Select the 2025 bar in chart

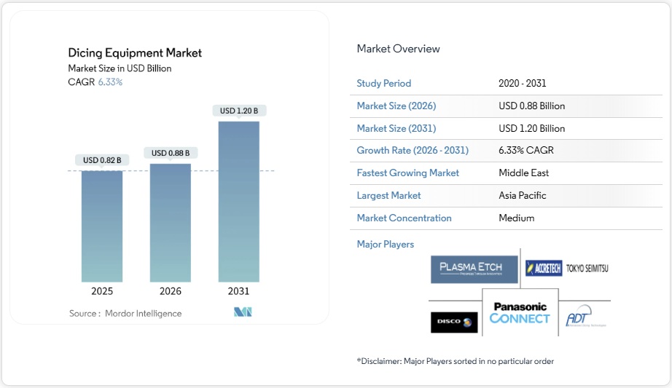point(102,226)
